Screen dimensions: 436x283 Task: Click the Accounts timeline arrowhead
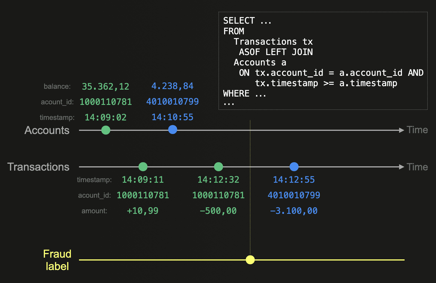click(401, 130)
